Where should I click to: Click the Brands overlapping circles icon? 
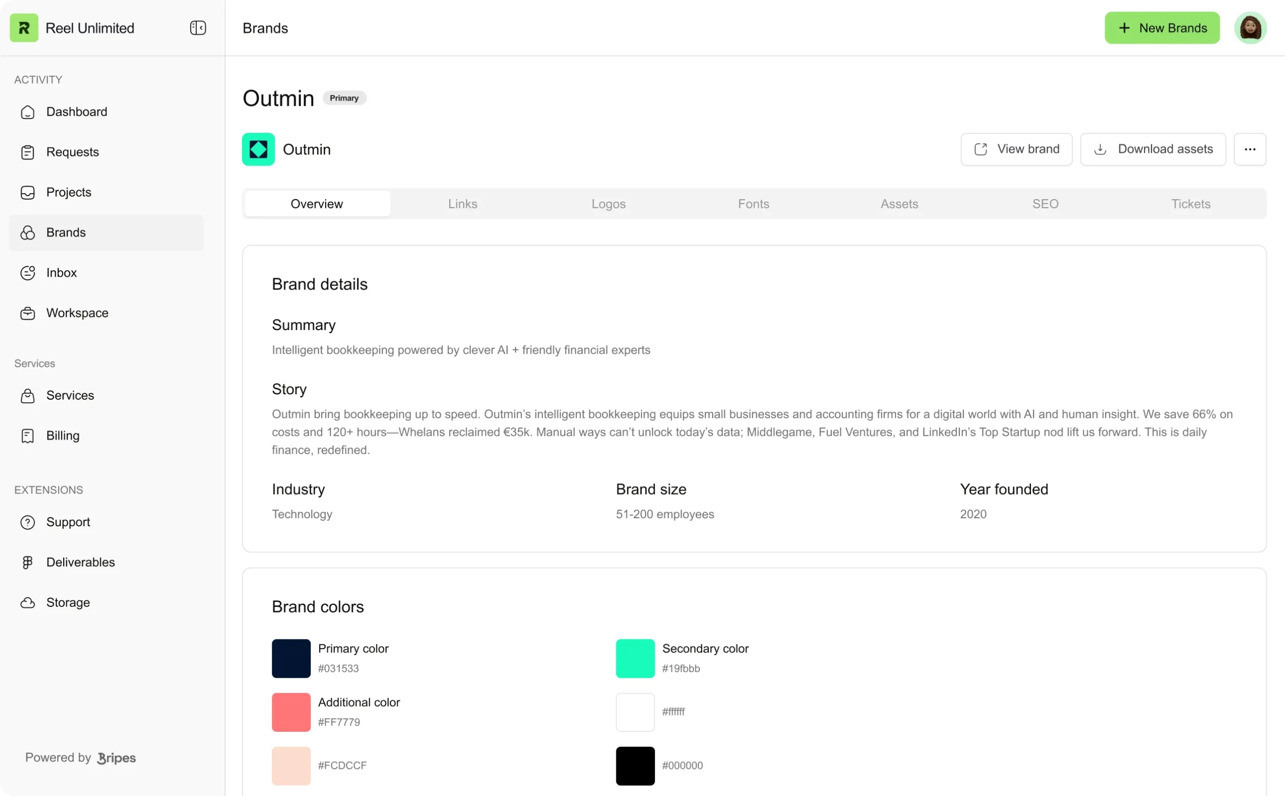(28, 233)
